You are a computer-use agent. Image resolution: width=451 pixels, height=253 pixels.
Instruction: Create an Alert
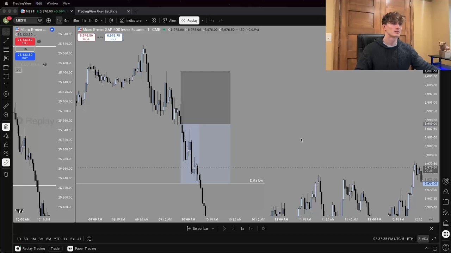169,20
